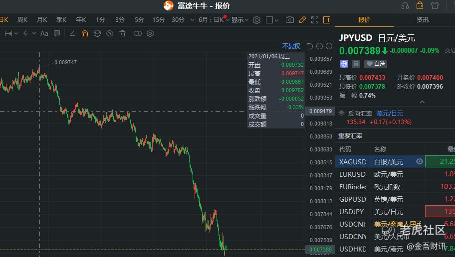The width and height of the screenshot is (455, 257).
Task: Select the Aa text annotation tool
Action: point(44,33)
